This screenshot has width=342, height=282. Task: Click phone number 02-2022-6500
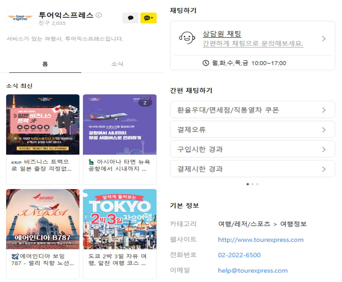[x=239, y=255]
